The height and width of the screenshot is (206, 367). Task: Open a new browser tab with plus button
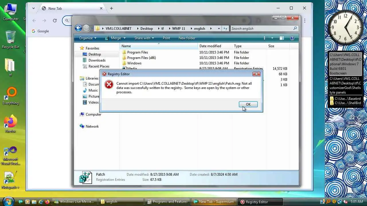click(112, 8)
